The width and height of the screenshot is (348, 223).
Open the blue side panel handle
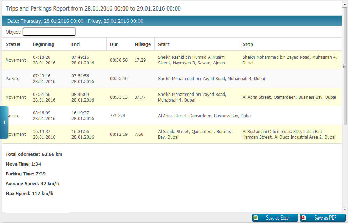[4, 123]
